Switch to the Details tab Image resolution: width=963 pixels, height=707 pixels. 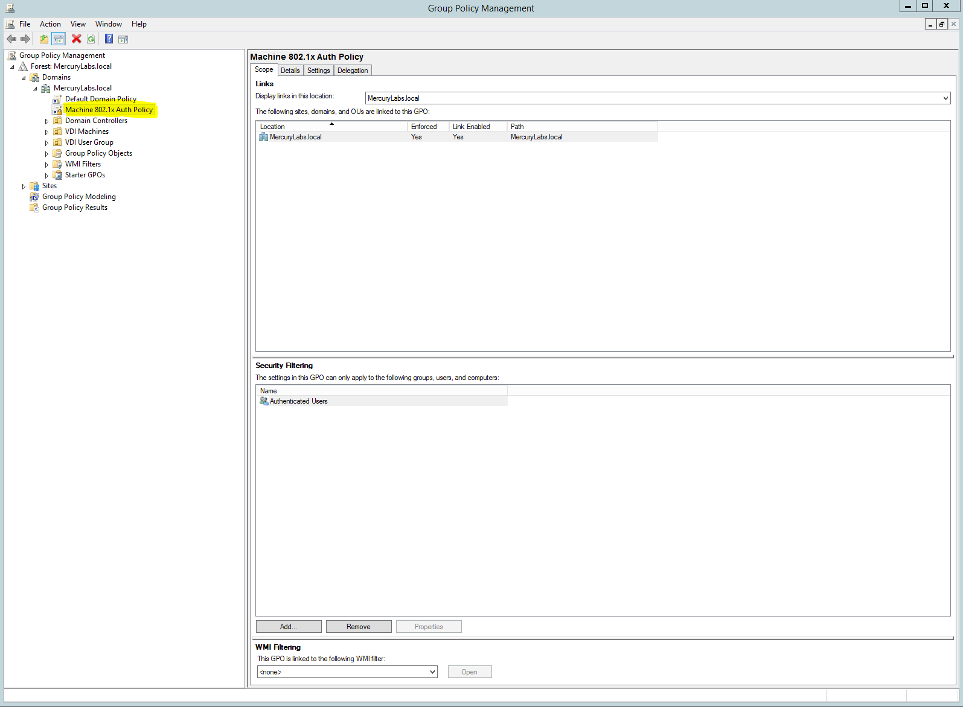pos(290,71)
